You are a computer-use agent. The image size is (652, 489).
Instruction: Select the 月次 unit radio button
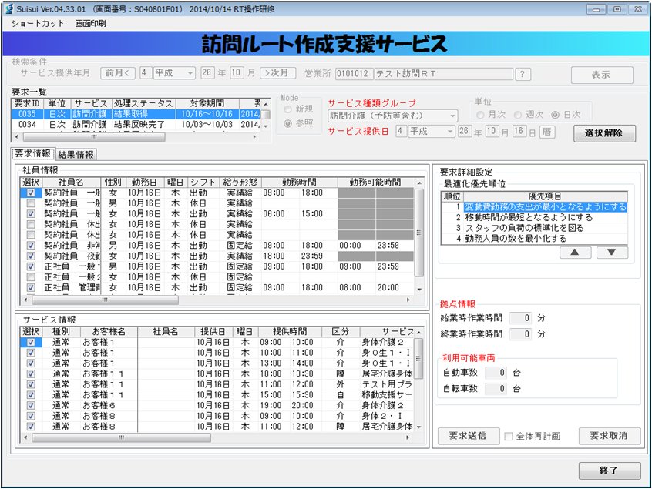[480, 115]
